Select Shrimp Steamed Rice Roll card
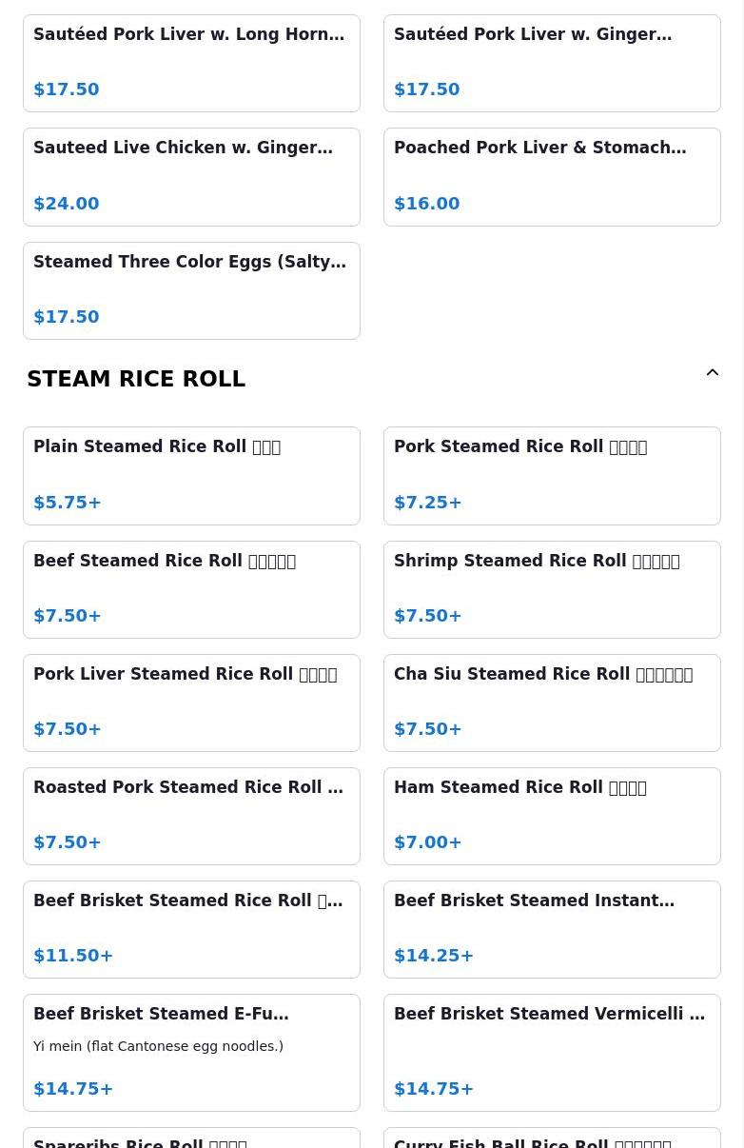Screen dimensions: 744x1148 552,588
